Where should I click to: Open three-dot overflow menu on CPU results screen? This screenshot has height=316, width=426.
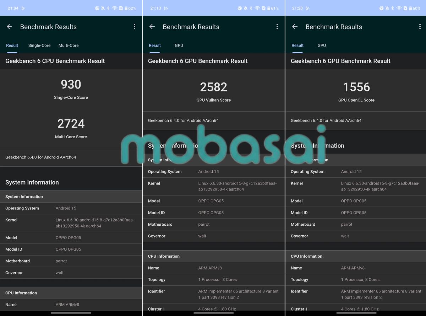[134, 27]
